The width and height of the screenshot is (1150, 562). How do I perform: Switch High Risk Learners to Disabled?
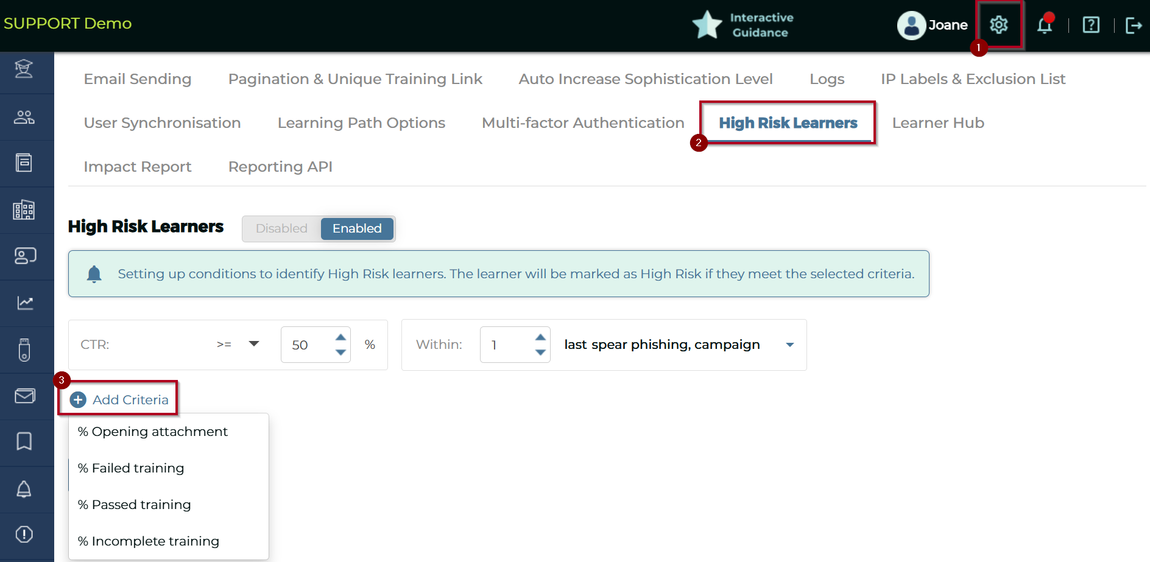[x=281, y=228]
